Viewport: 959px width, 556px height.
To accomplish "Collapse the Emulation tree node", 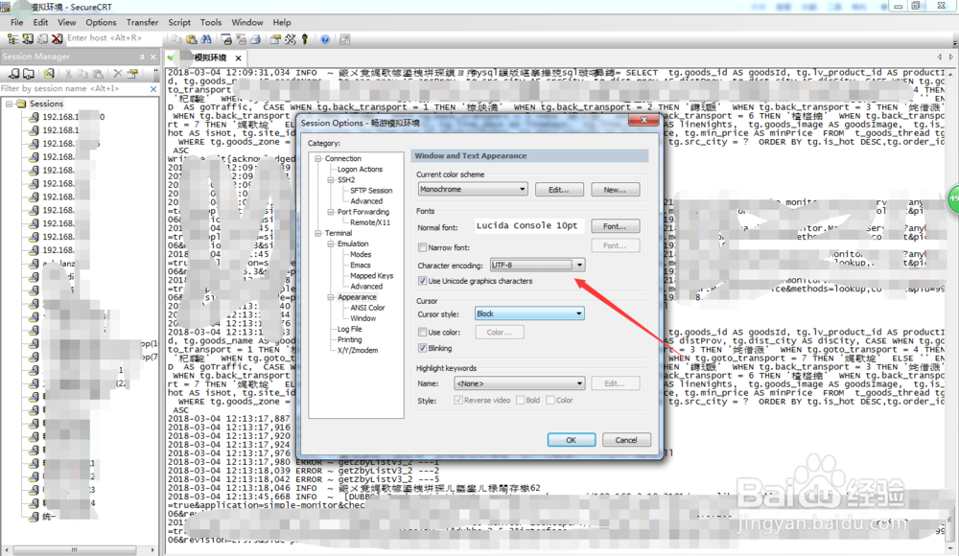I will 330,243.
